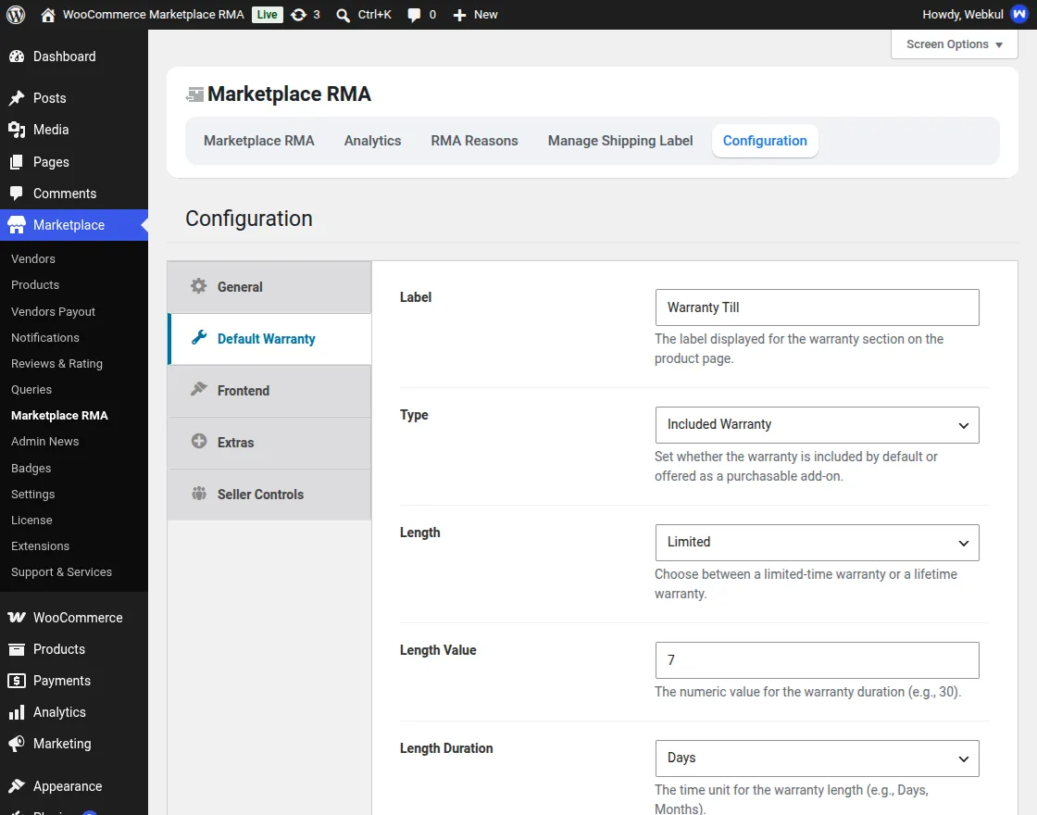Open the comments bubble icon in admin bar
Viewport: 1037px width, 815px height.
[x=414, y=15]
